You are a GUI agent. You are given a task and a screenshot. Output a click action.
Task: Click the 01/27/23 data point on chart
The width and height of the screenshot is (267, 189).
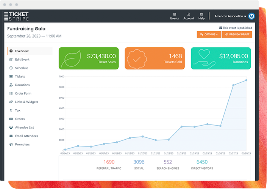coord(233,85)
